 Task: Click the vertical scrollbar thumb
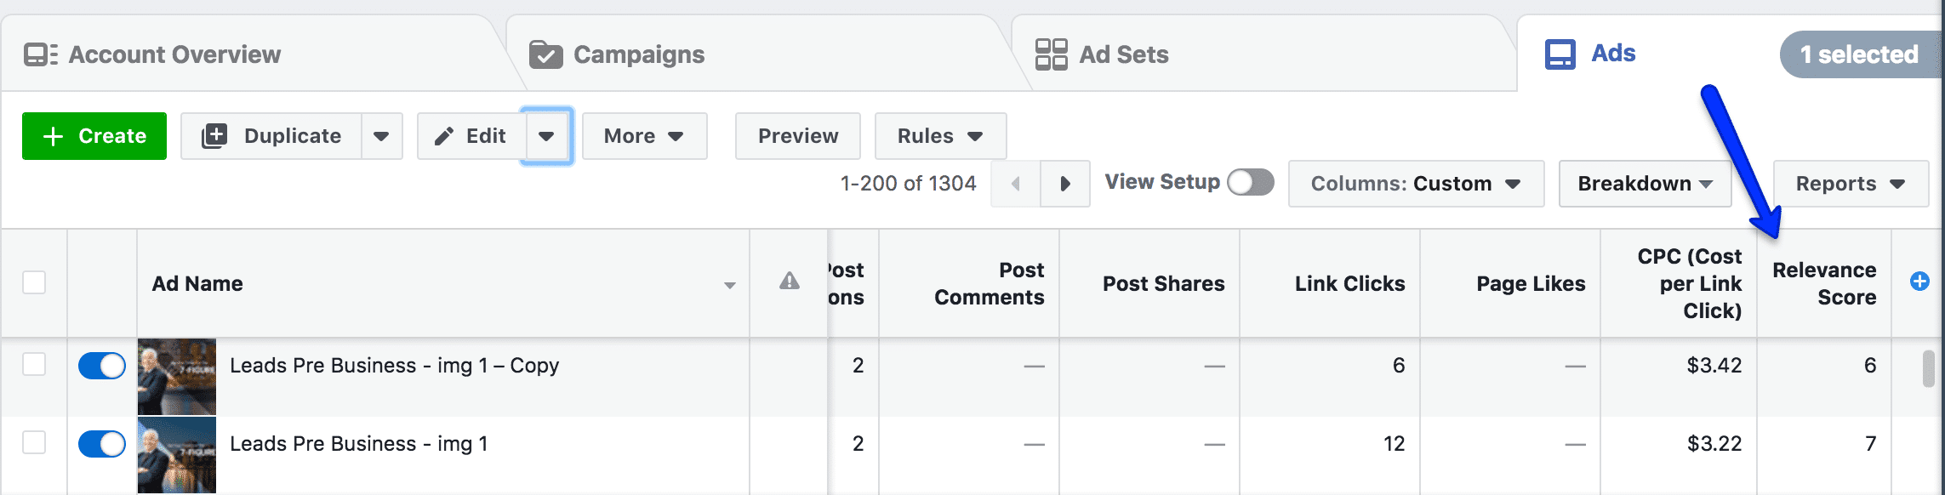pos(1929,369)
